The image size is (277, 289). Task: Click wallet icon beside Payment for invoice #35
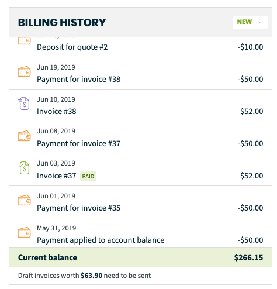[25, 200]
